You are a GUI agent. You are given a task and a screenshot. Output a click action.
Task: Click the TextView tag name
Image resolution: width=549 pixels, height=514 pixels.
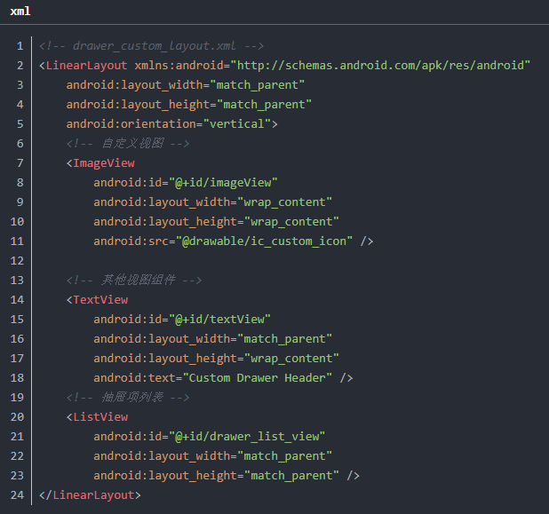point(100,300)
